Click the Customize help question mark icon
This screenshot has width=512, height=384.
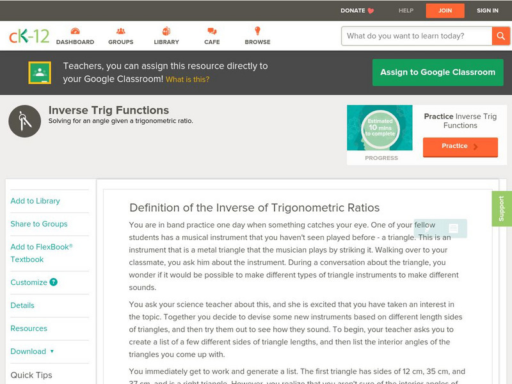(54, 282)
